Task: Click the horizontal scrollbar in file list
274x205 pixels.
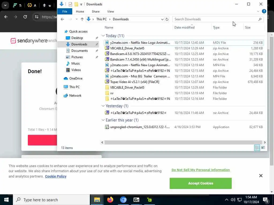Action: (x=183, y=143)
